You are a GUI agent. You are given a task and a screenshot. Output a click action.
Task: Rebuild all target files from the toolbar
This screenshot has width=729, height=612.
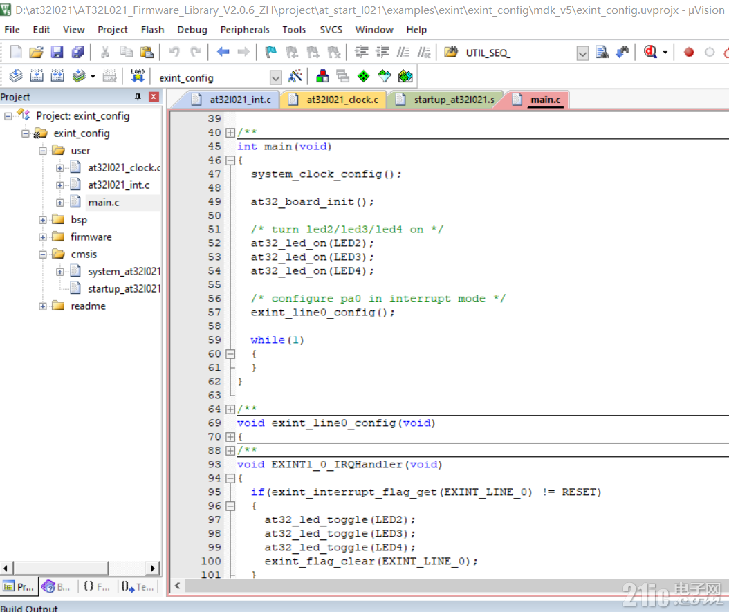point(57,76)
